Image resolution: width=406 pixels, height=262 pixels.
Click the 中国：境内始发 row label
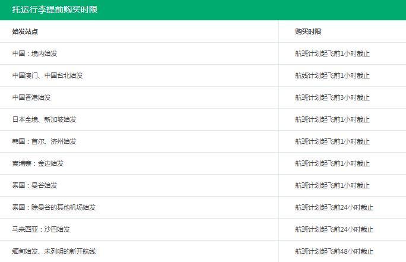pyautogui.click(x=34, y=53)
